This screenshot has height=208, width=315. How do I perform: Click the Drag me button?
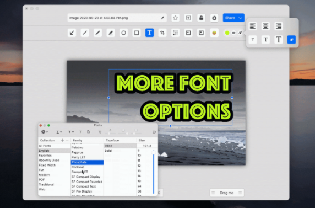pyautogui.click(x=227, y=193)
